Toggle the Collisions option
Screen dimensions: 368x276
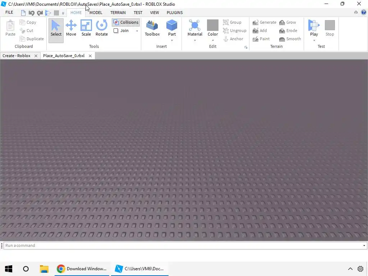click(126, 22)
